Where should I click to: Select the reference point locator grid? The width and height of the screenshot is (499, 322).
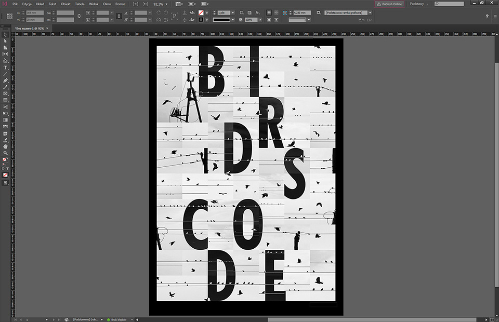tap(9, 16)
